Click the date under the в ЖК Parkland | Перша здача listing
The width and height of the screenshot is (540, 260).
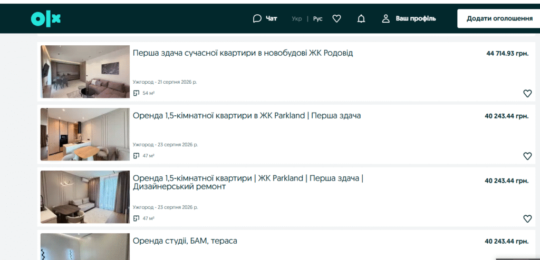click(165, 145)
